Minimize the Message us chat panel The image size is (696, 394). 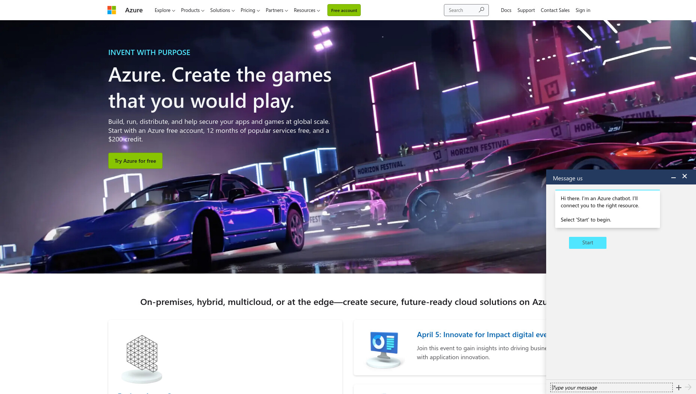tap(673, 177)
